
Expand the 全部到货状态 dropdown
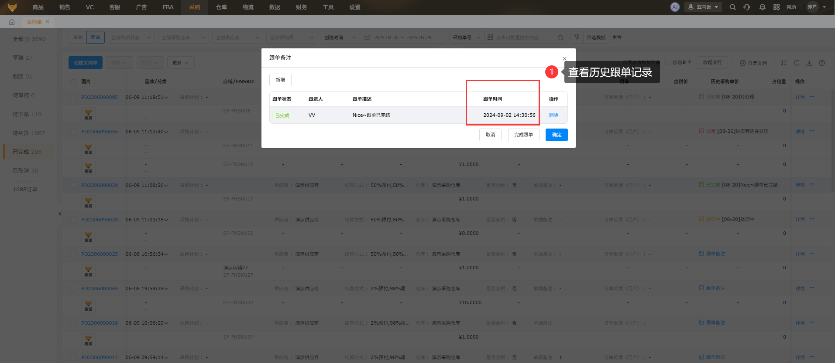(x=131, y=37)
